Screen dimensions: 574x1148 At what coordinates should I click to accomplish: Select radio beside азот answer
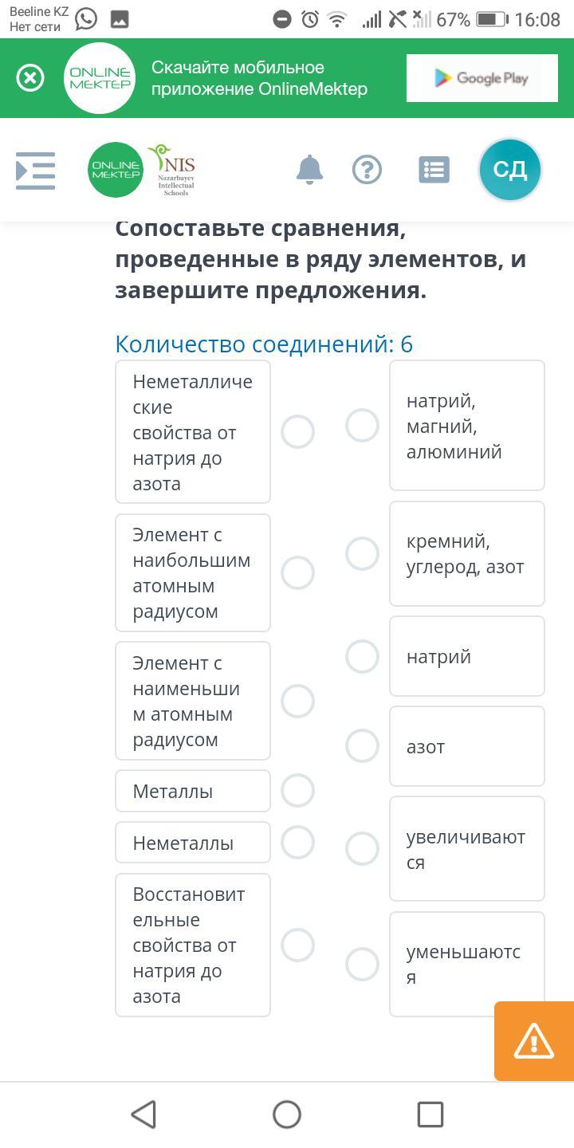click(x=362, y=746)
